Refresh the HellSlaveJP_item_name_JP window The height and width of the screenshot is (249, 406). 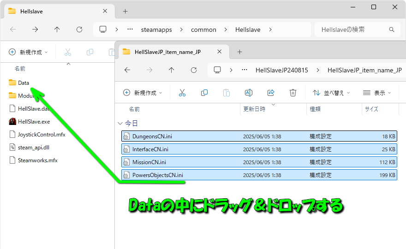(194, 70)
